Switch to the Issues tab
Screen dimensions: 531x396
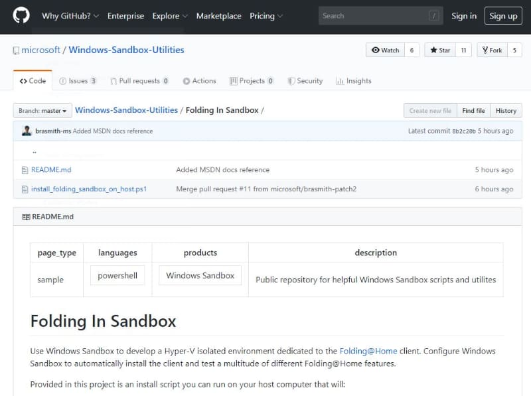(78, 81)
